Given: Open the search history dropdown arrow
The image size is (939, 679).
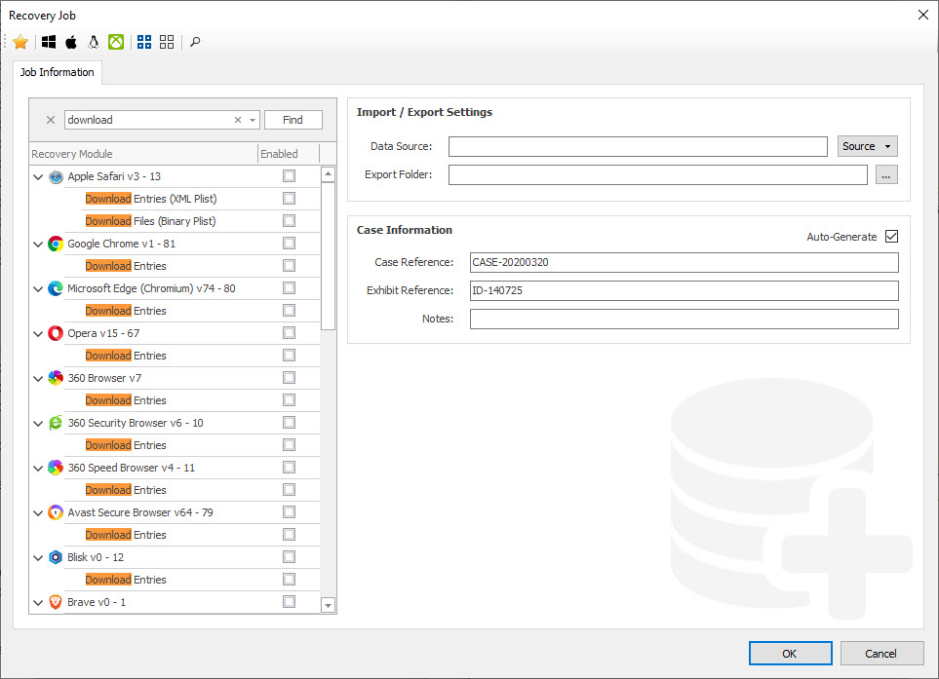Looking at the screenshot, I should [x=253, y=120].
